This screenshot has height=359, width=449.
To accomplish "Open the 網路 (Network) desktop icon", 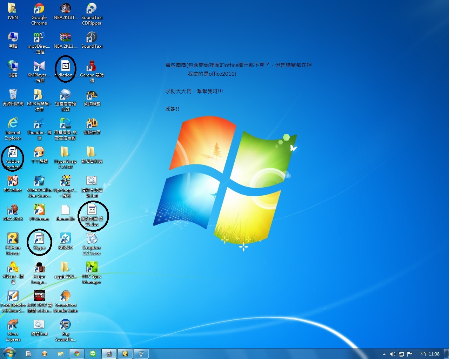I will point(13,69).
